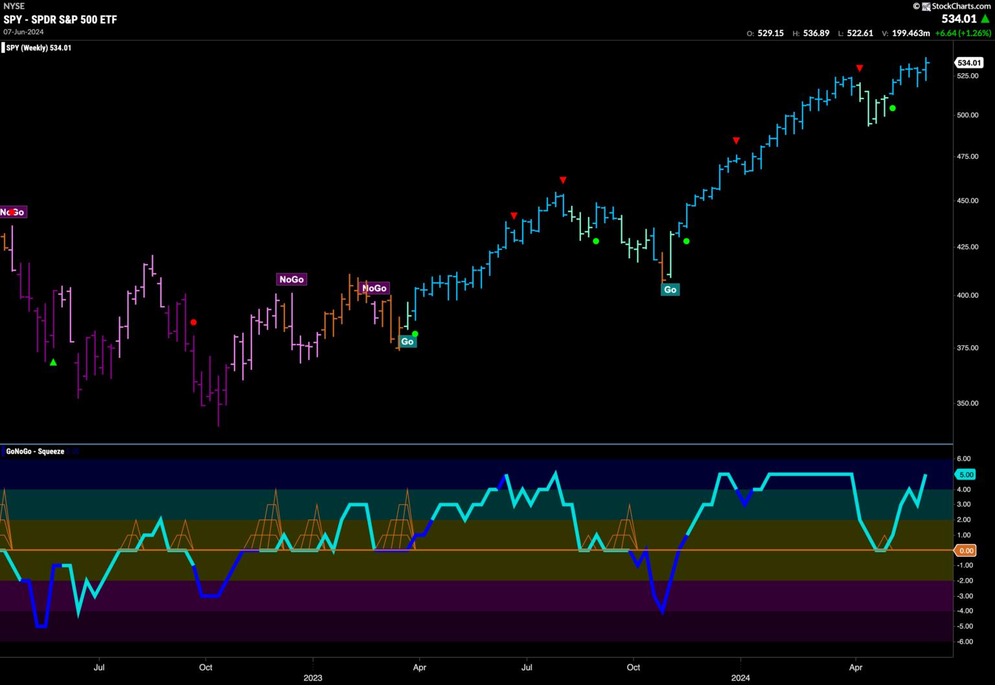Click the green up arrow beside 534.01
This screenshot has width=995, height=685.
pos(985,19)
